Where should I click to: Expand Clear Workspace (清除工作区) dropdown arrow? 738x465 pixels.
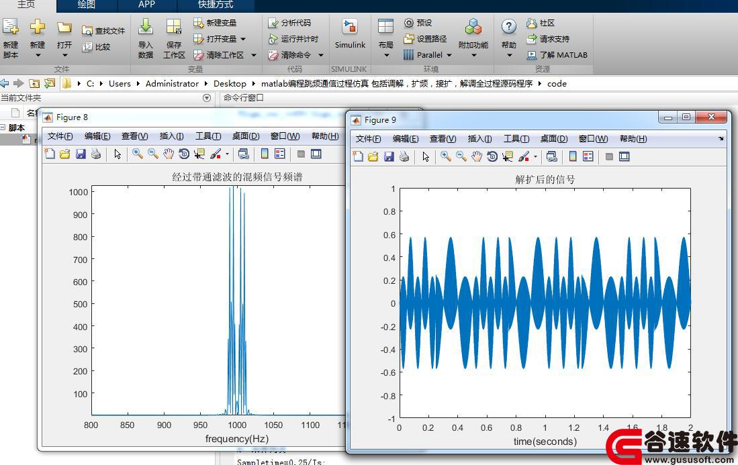pyautogui.click(x=254, y=55)
